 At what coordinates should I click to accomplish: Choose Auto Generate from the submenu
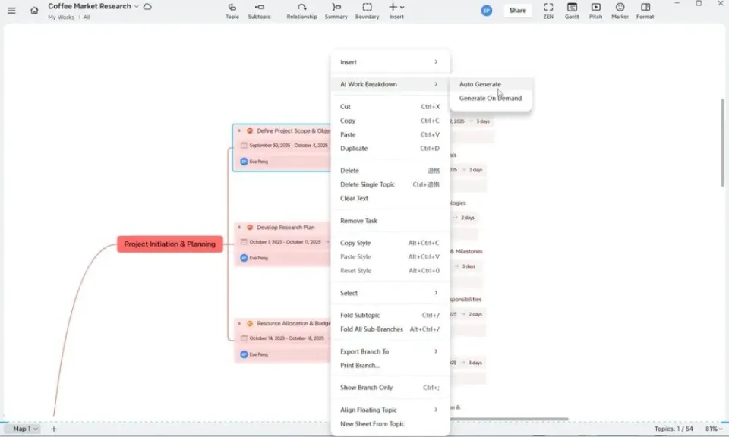tap(480, 84)
